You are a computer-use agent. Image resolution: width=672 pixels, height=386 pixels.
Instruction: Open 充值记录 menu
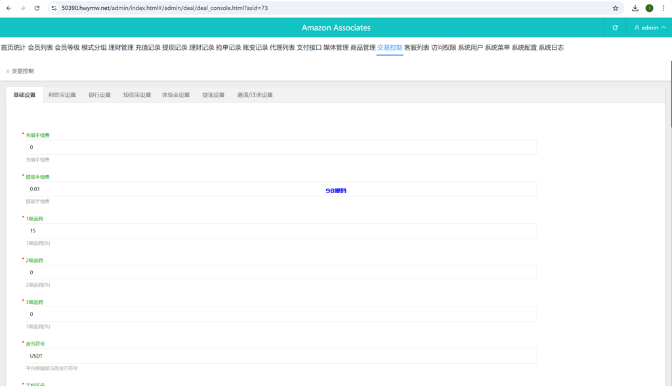point(148,48)
